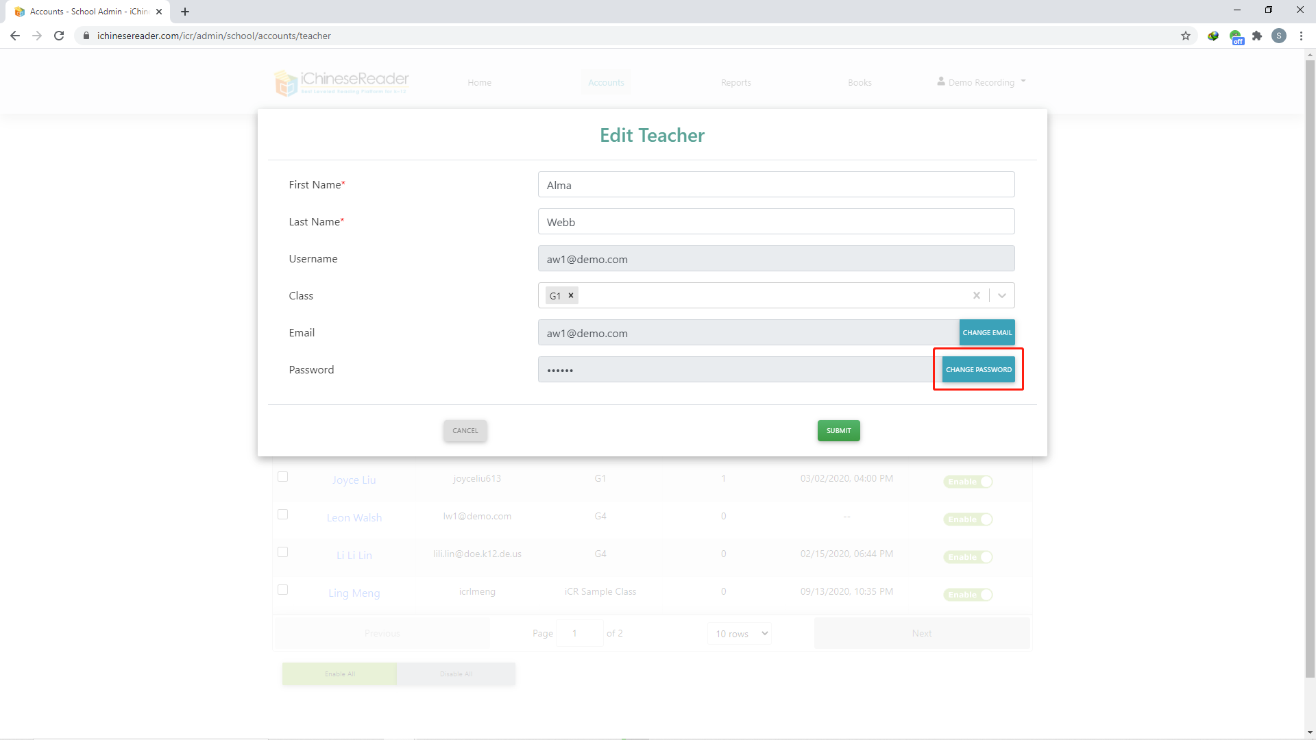The image size is (1316, 740).
Task: Toggle the Enable switch for Ling Meng
Action: [968, 595]
